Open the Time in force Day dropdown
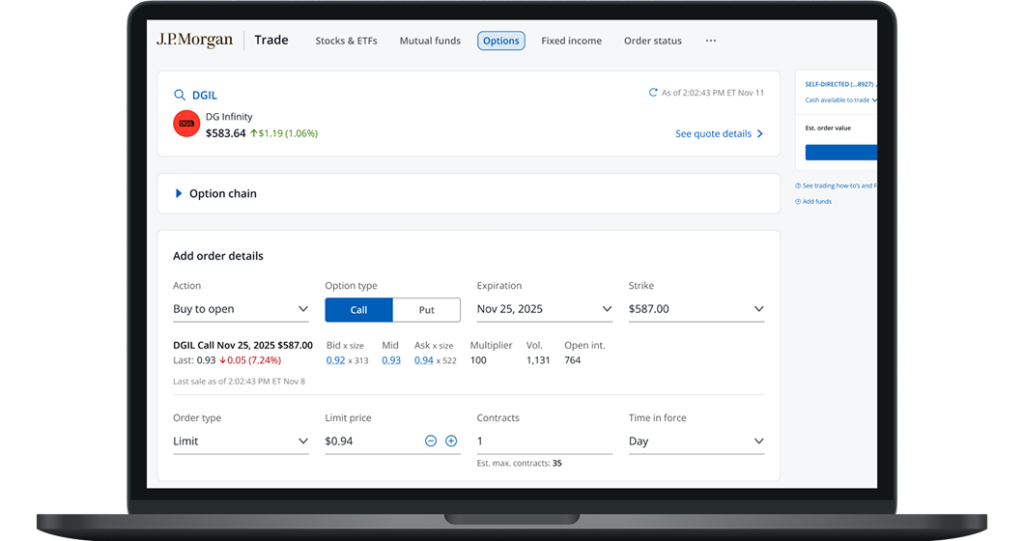1024x541 pixels. click(x=697, y=441)
